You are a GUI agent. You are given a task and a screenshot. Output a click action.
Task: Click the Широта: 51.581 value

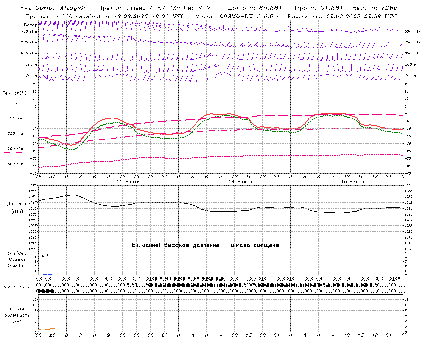click(x=317, y=8)
